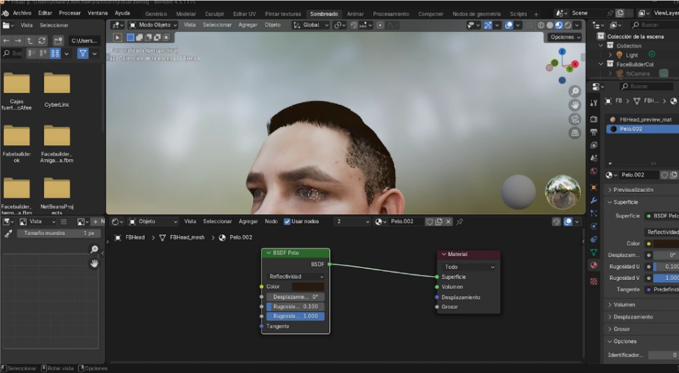Open the Material properties tab
This screenshot has width=679, height=373.
tap(594, 265)
